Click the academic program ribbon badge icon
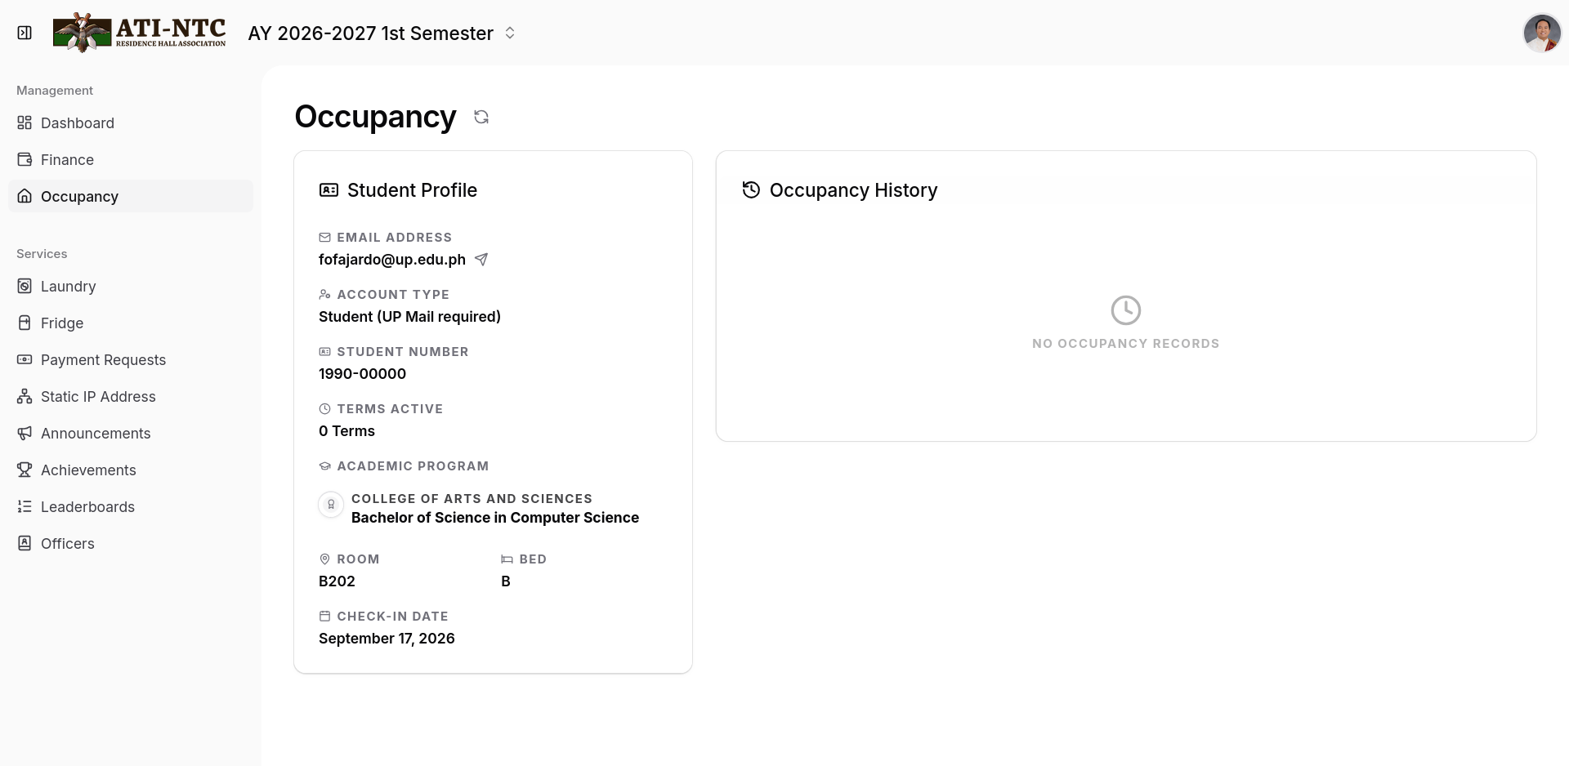1569x766 pixels. [x=331, y=505]
